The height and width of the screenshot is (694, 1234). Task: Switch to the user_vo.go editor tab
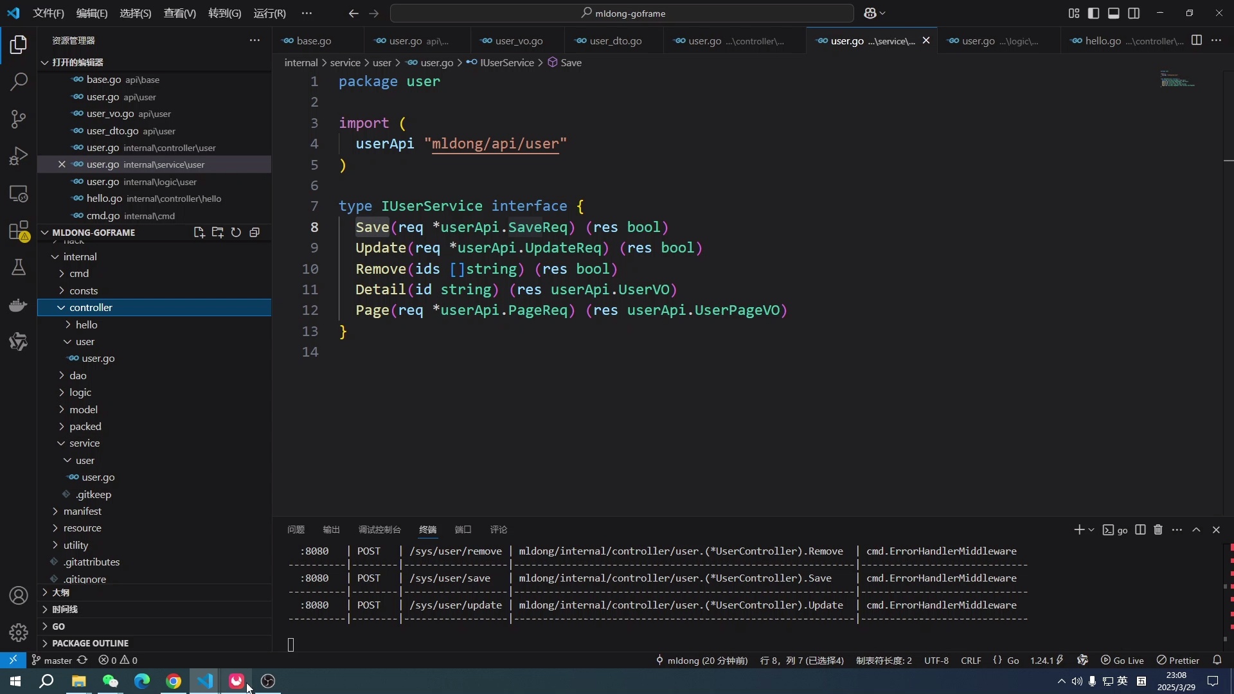pos(518,40)
